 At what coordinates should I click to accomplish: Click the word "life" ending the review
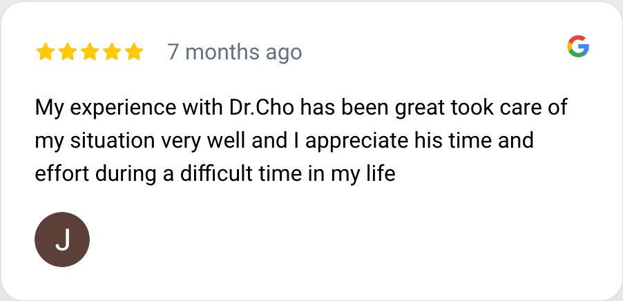click(x=380, y=174)
